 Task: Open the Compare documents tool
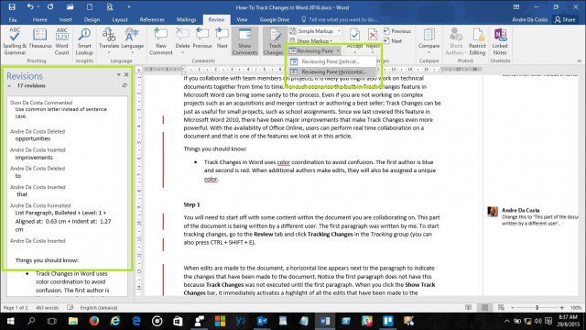click(429, 40)
